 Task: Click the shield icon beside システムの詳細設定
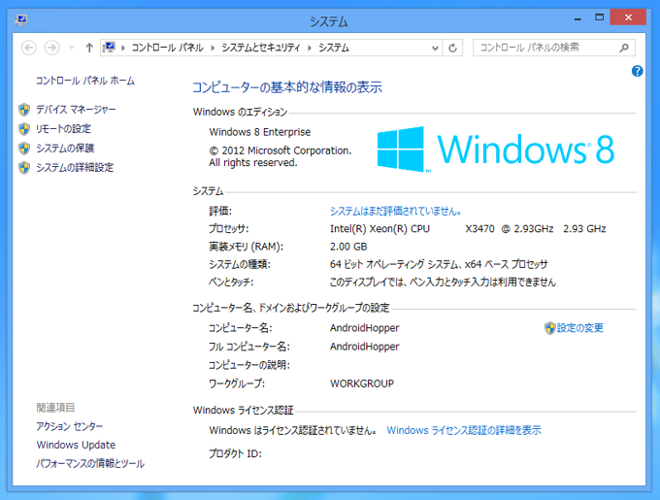(x=24, y=168)
